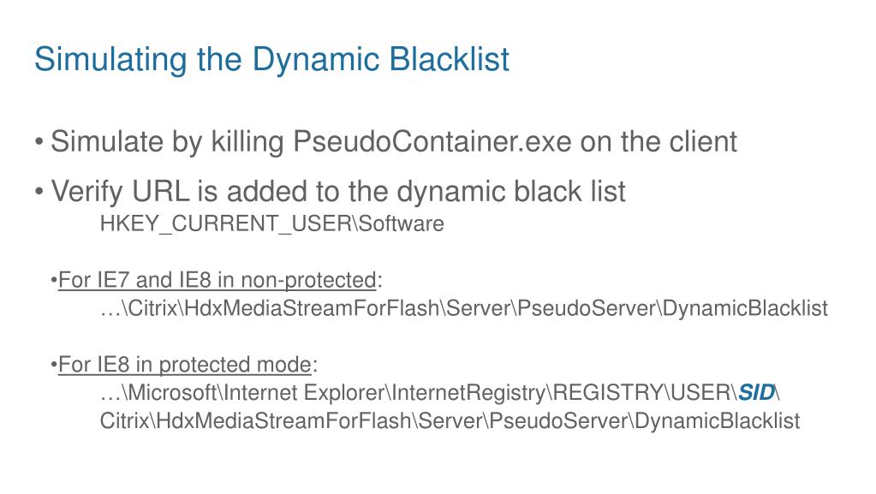This screenshot has width=876, height=494.
Task: Click "HdxMediaStreamForFlash" in the non-protected path
Action: tap(311, 308)
